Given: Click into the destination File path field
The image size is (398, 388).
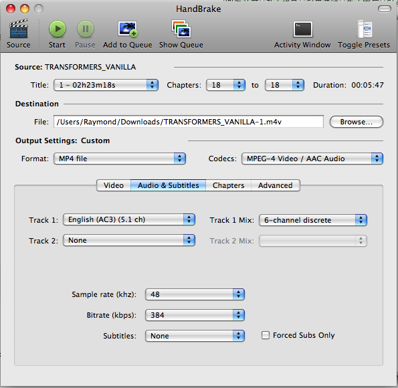Looking at the screenshot, I should pos(189,122).
